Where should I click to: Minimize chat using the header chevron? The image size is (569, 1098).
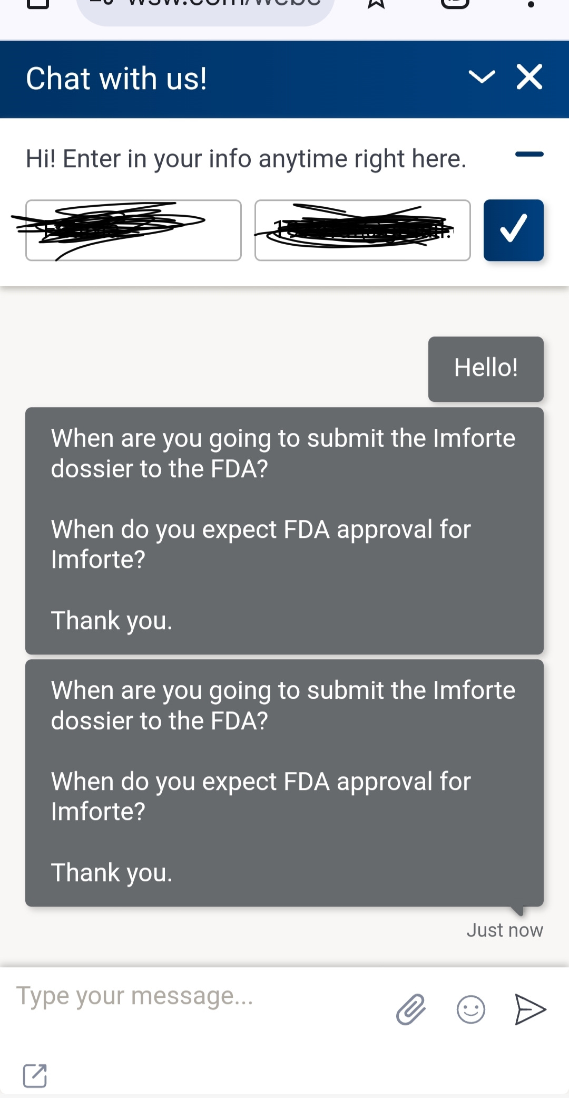coord(482,77)
